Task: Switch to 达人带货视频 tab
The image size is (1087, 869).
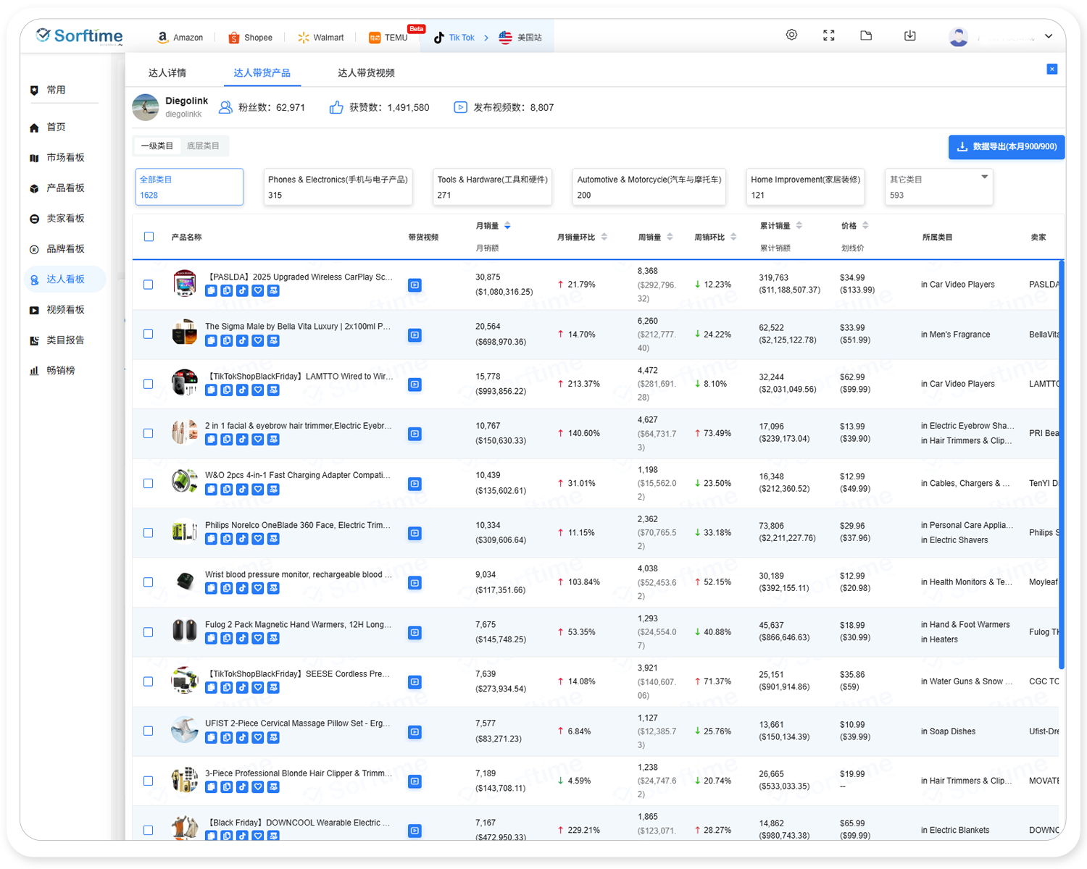Action: (366, 73)
